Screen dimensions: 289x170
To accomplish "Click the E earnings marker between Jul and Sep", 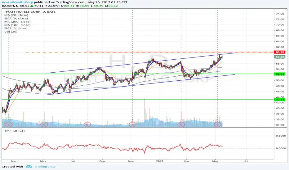I will [87, 125].
